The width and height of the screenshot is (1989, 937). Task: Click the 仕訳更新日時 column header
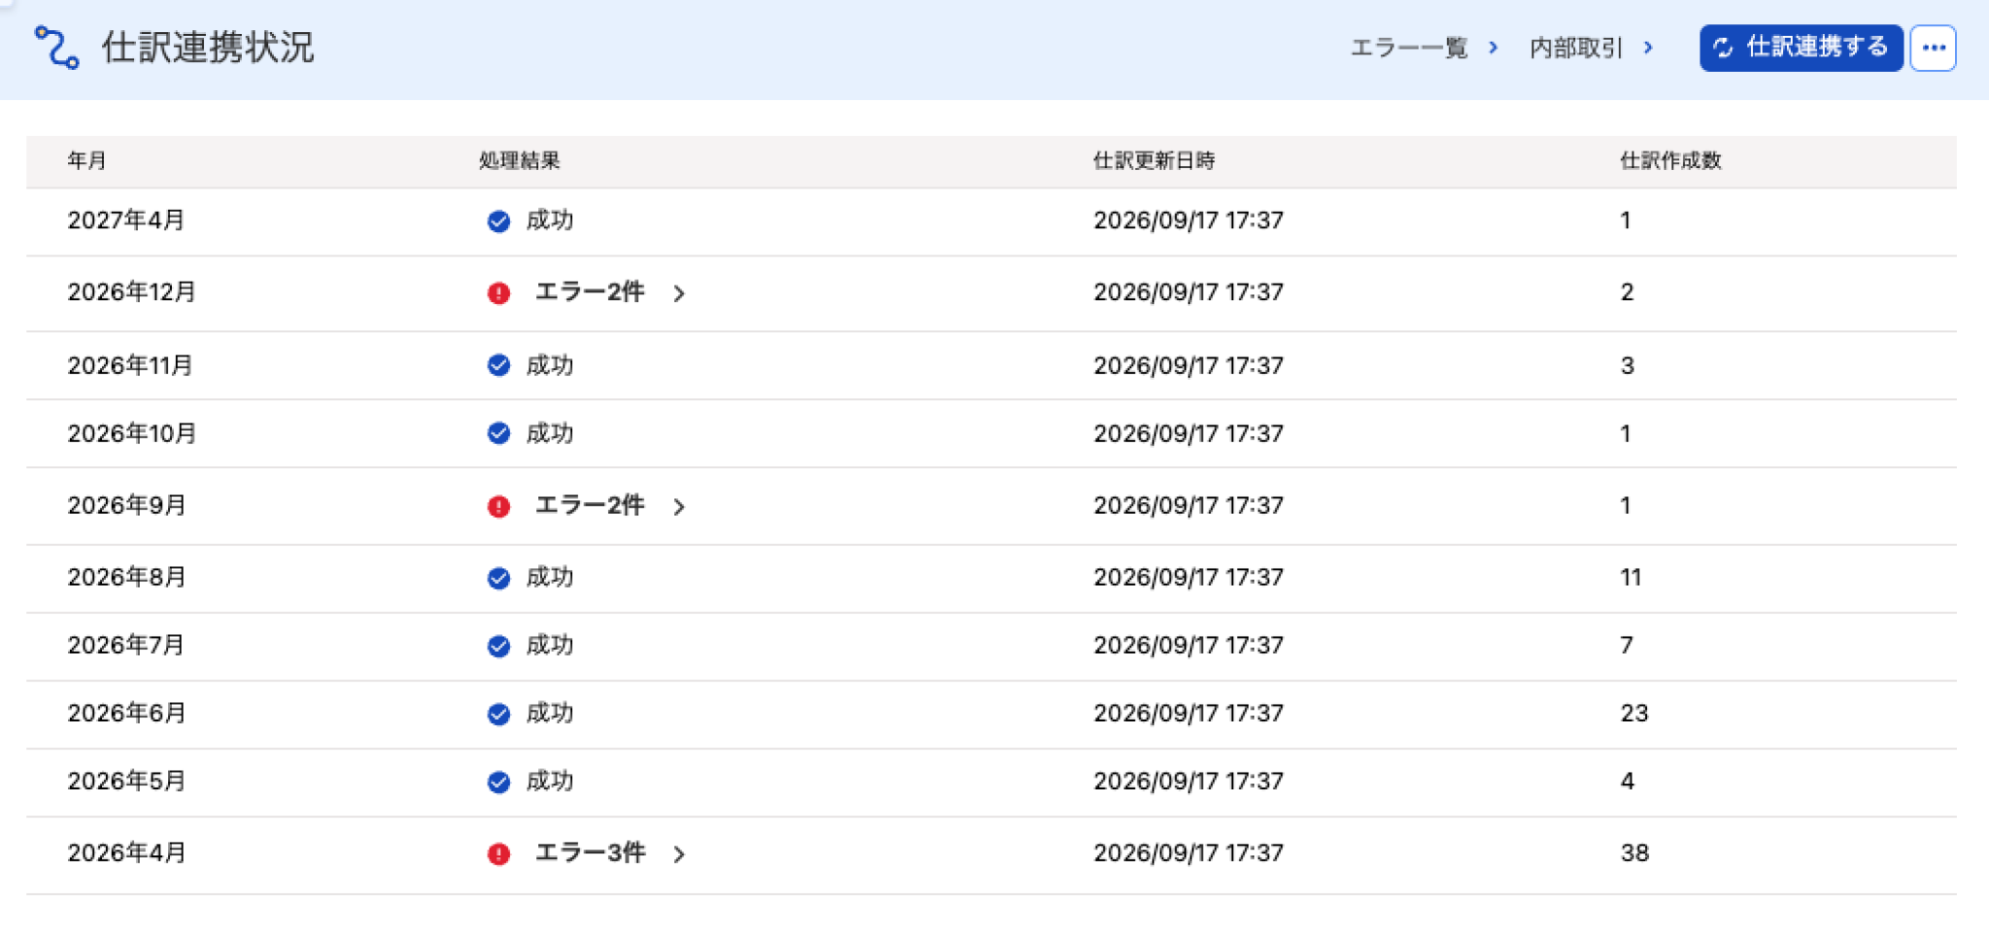[x=1154, y=161]
